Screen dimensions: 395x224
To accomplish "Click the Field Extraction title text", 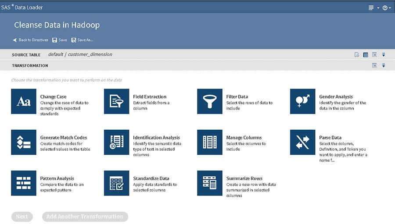I will [x=150, y=96].
